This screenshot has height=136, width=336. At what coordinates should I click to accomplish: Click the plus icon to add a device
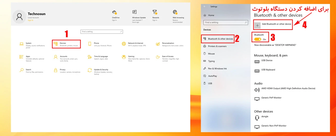click(x=257, y=25)
